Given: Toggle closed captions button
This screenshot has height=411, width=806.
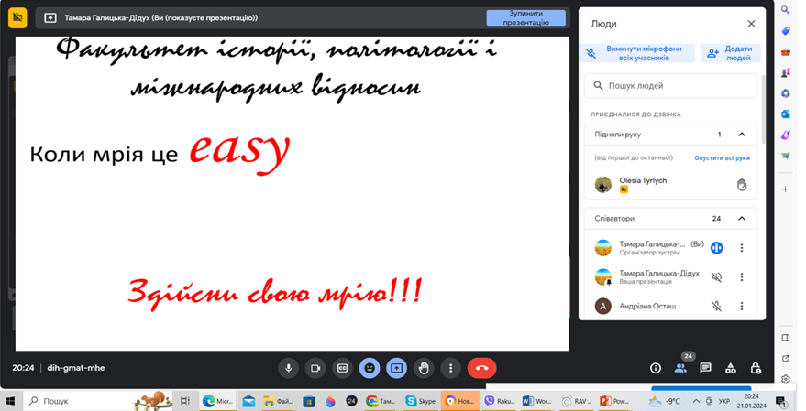Looking at the screenshot, I should point(342,368).
